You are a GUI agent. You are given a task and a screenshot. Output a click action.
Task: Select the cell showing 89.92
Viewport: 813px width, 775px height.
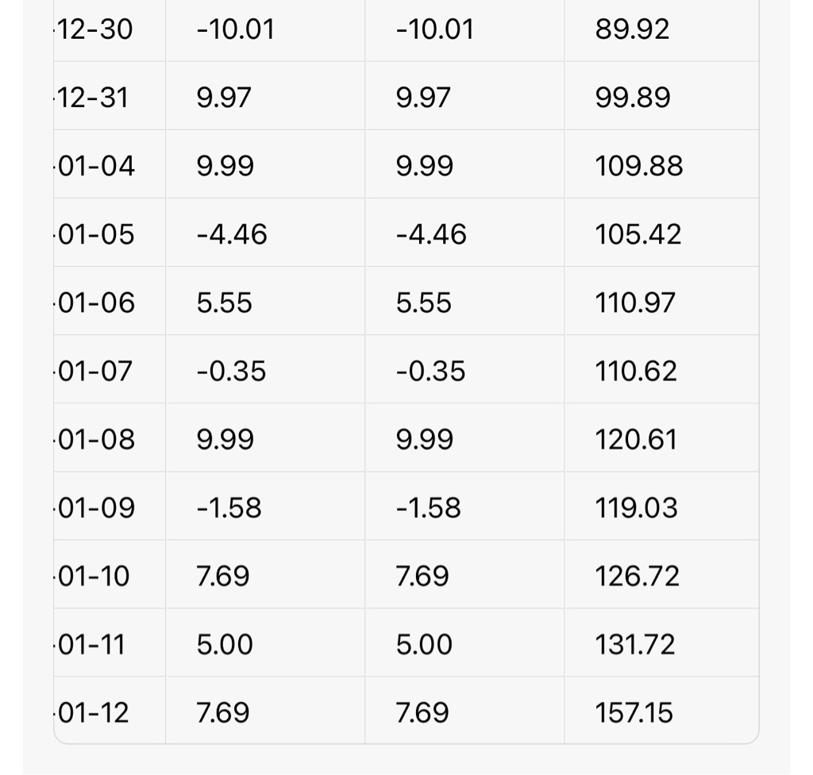[632, 29]
